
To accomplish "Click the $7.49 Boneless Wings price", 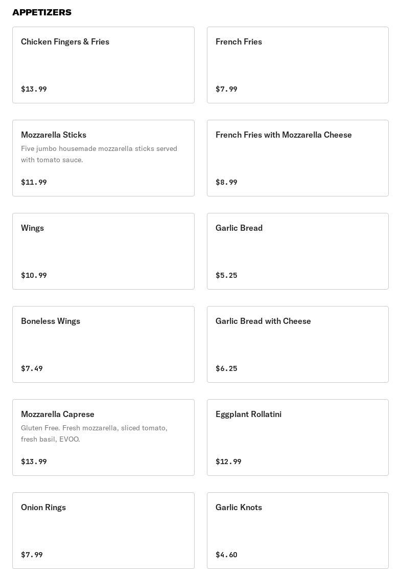I will 32,368.
